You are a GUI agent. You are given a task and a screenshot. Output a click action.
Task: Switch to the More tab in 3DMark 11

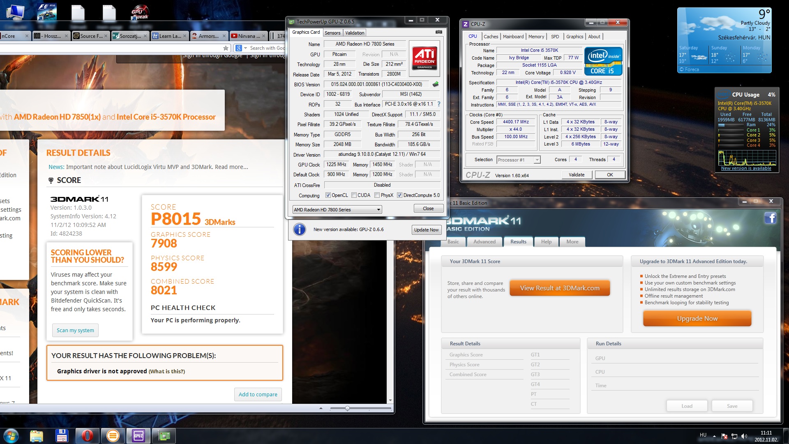(x=572, y=242)
